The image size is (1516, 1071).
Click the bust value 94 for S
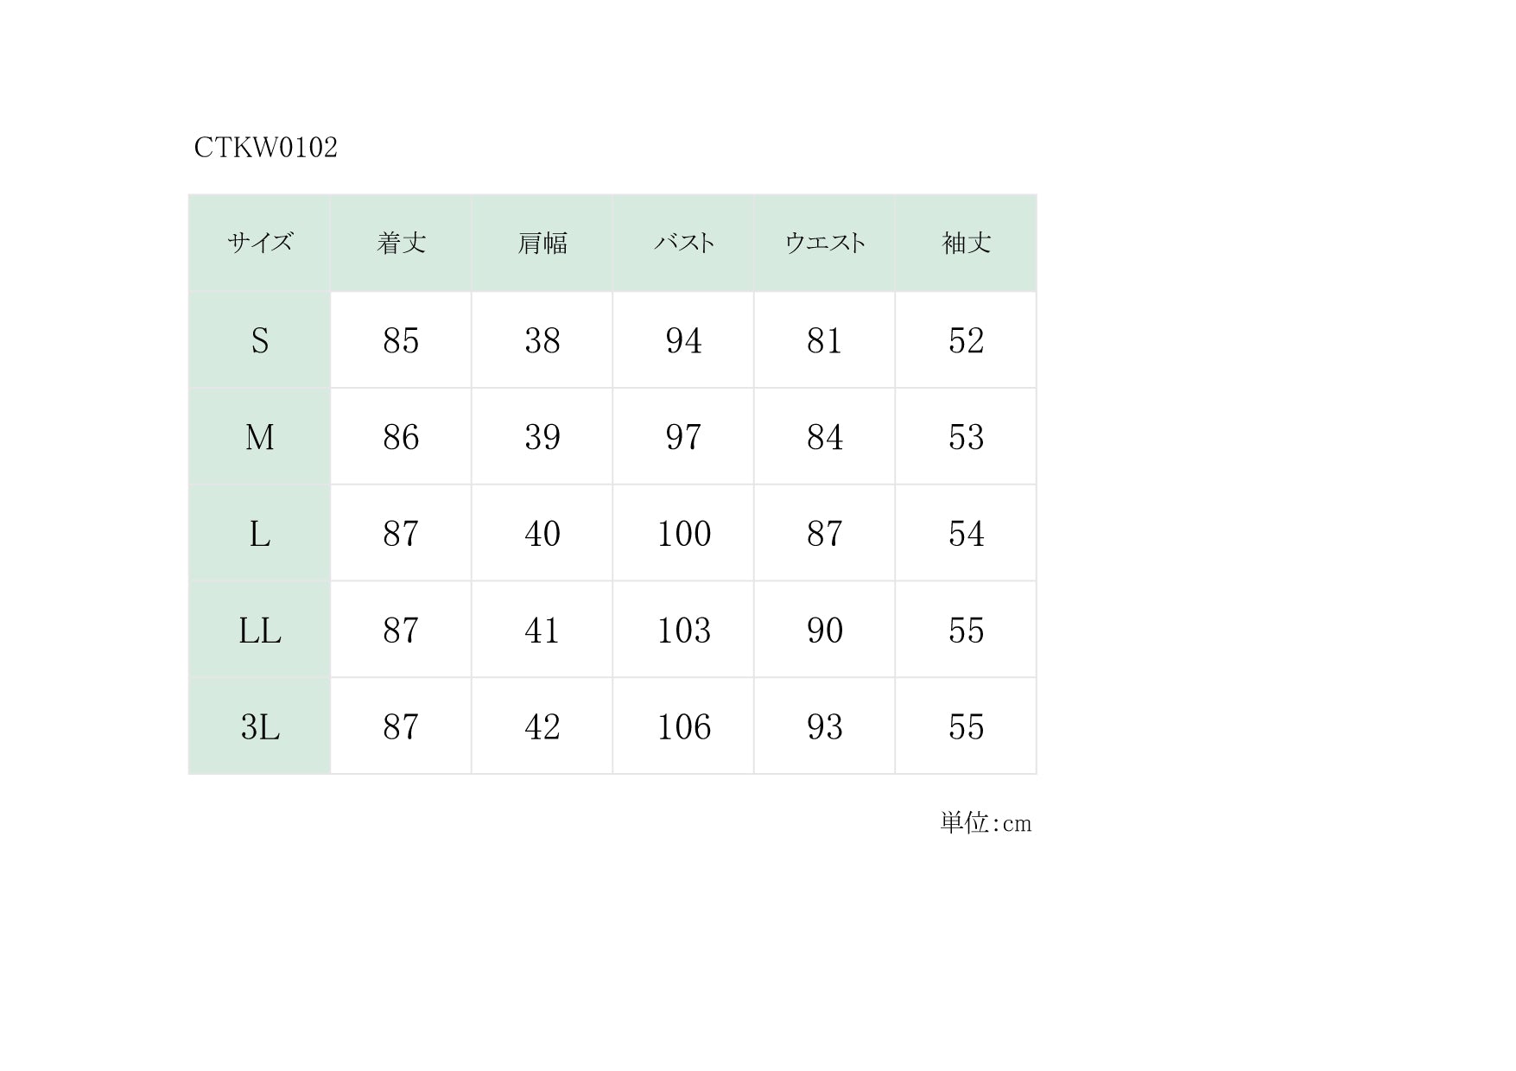[683, 340]
